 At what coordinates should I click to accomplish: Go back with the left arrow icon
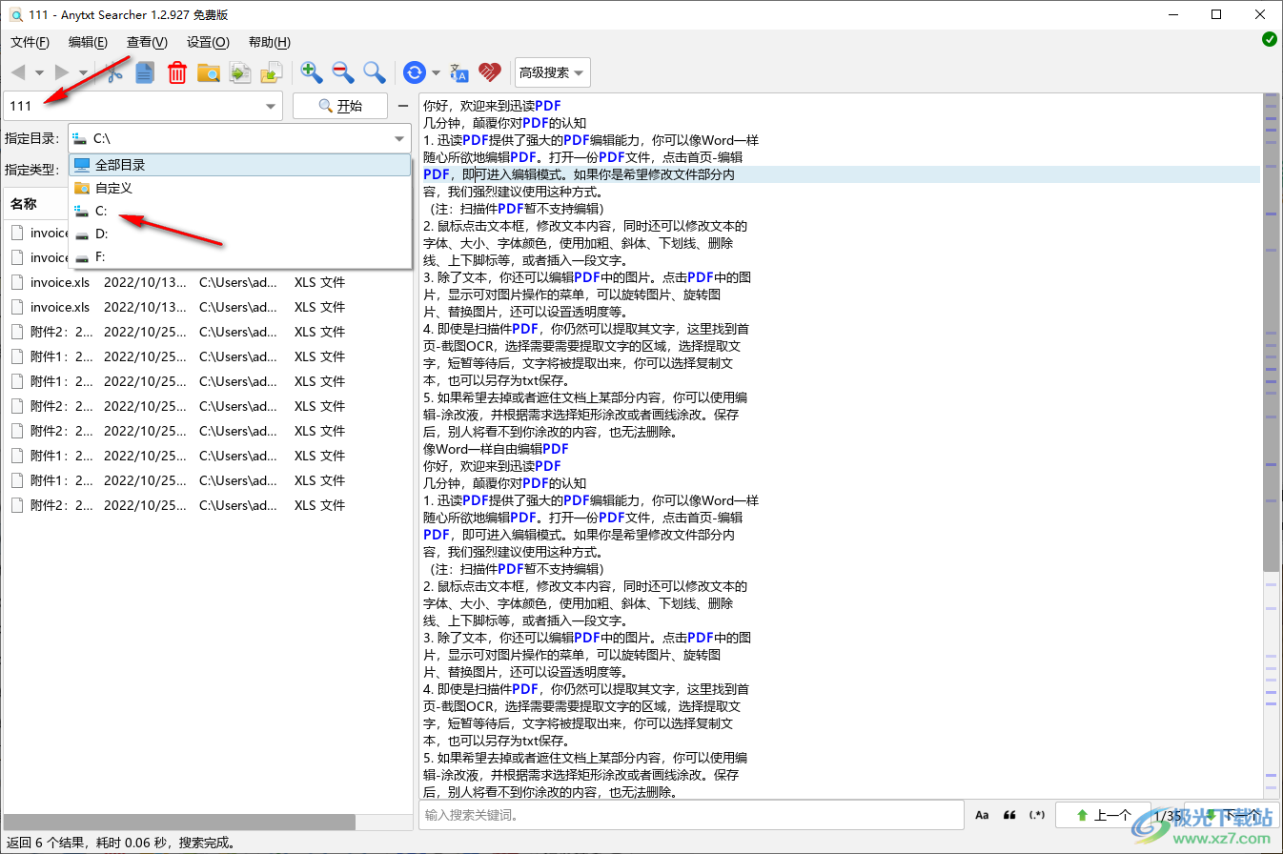click(x=18, y=72)
